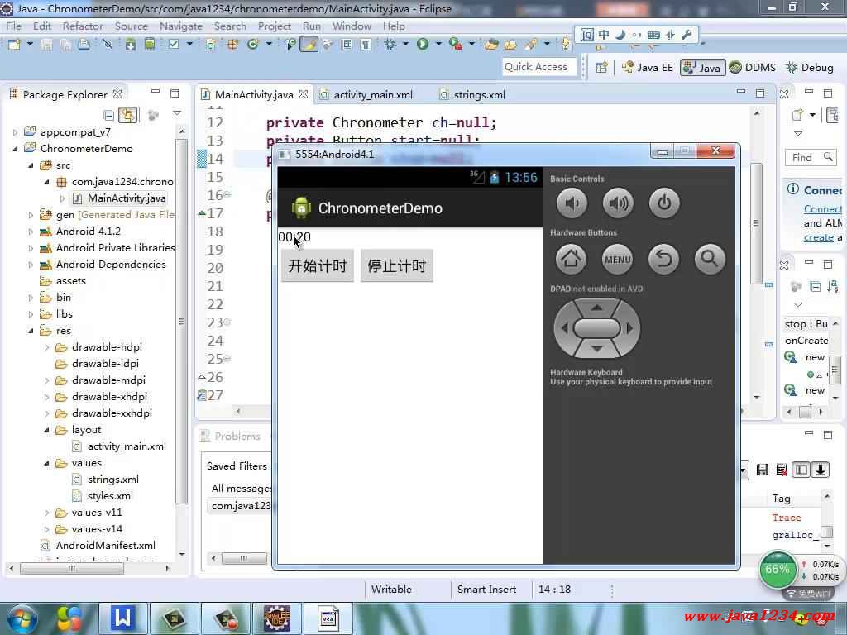Collapse all in Package Explorer
The width and height of the screenshot is (847, 635).
[x=108, y=115]
